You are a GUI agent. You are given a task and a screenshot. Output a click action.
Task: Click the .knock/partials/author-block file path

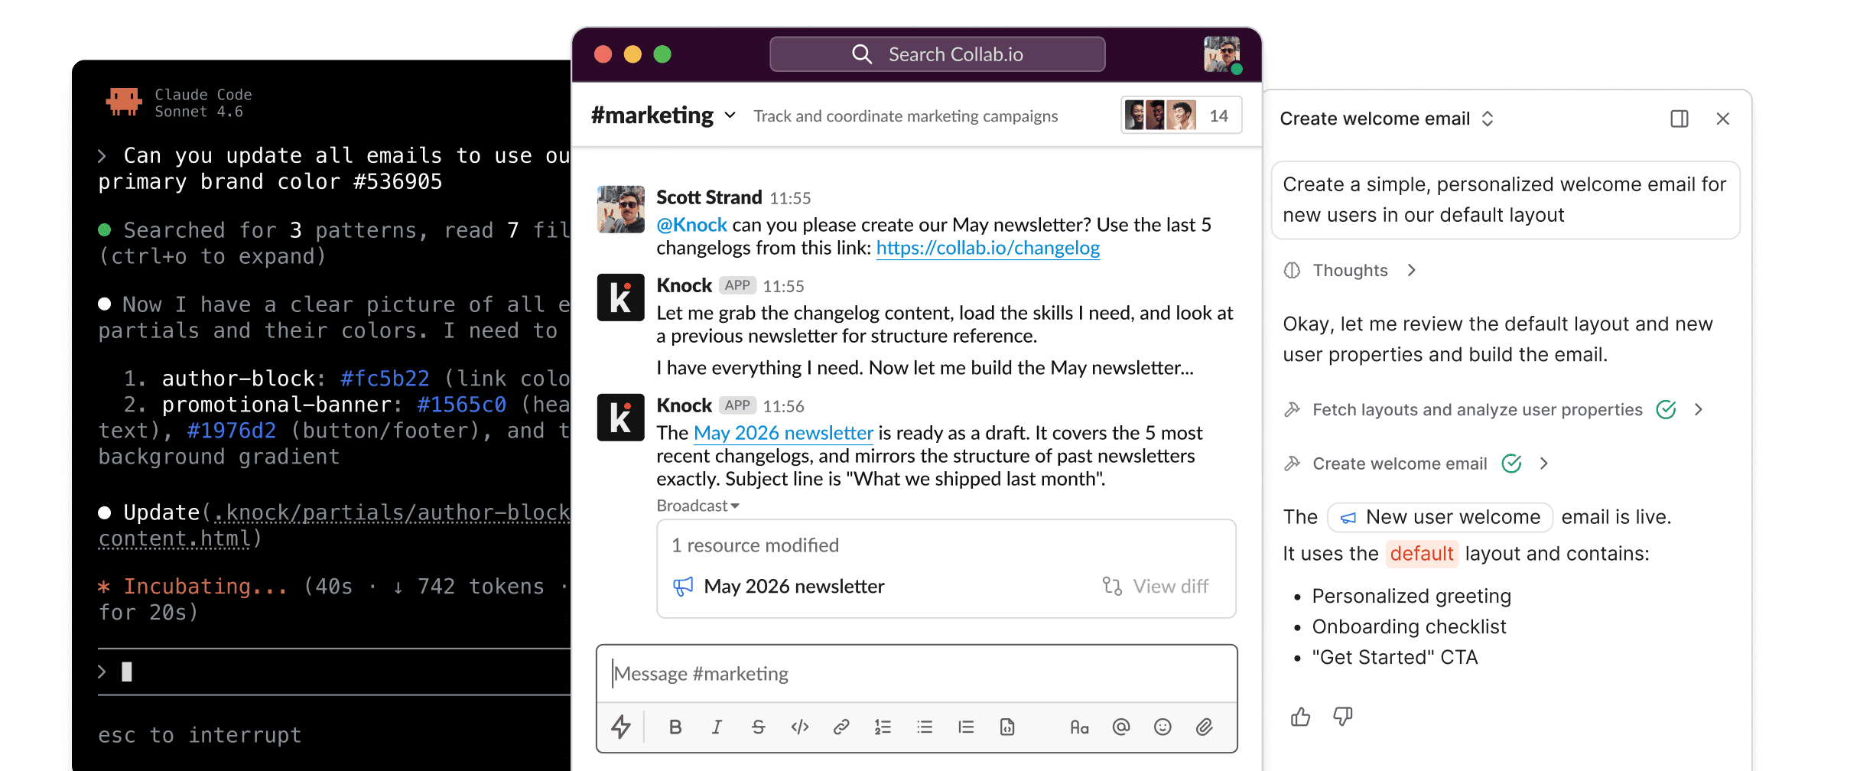coord(392,512)
